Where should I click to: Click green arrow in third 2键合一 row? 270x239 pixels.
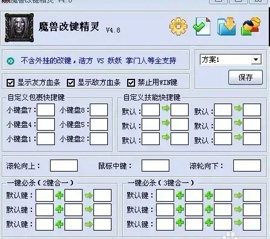89,224
